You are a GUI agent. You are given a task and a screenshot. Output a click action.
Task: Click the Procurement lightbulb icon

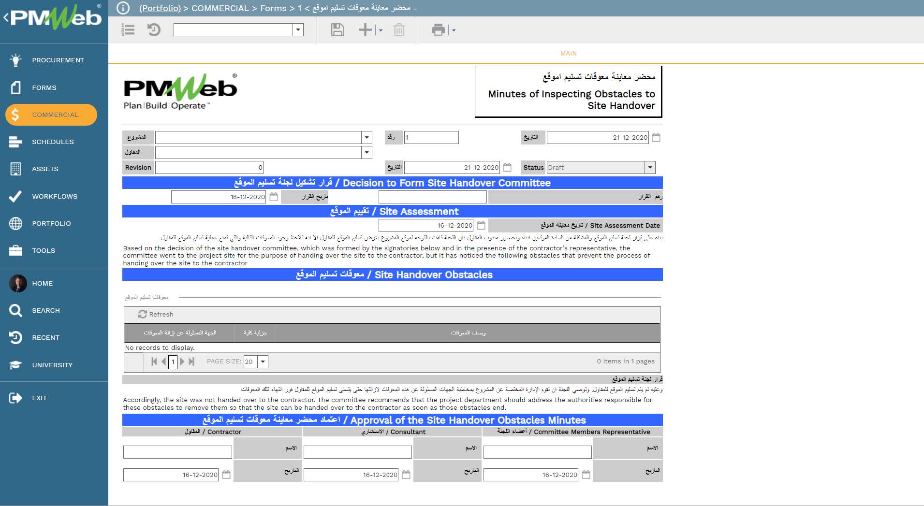[x=16, y=60]
